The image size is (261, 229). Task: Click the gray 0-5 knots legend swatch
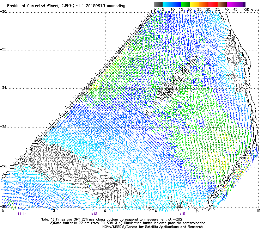(158, 4)
